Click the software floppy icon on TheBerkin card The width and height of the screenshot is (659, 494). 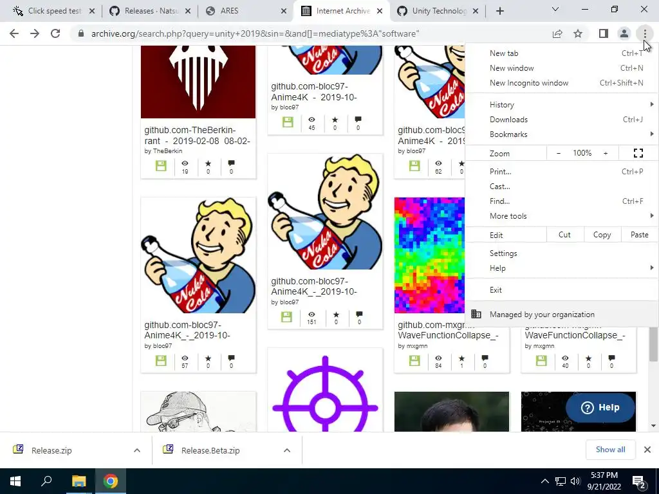pyautogui.click(x=161, y=165)
